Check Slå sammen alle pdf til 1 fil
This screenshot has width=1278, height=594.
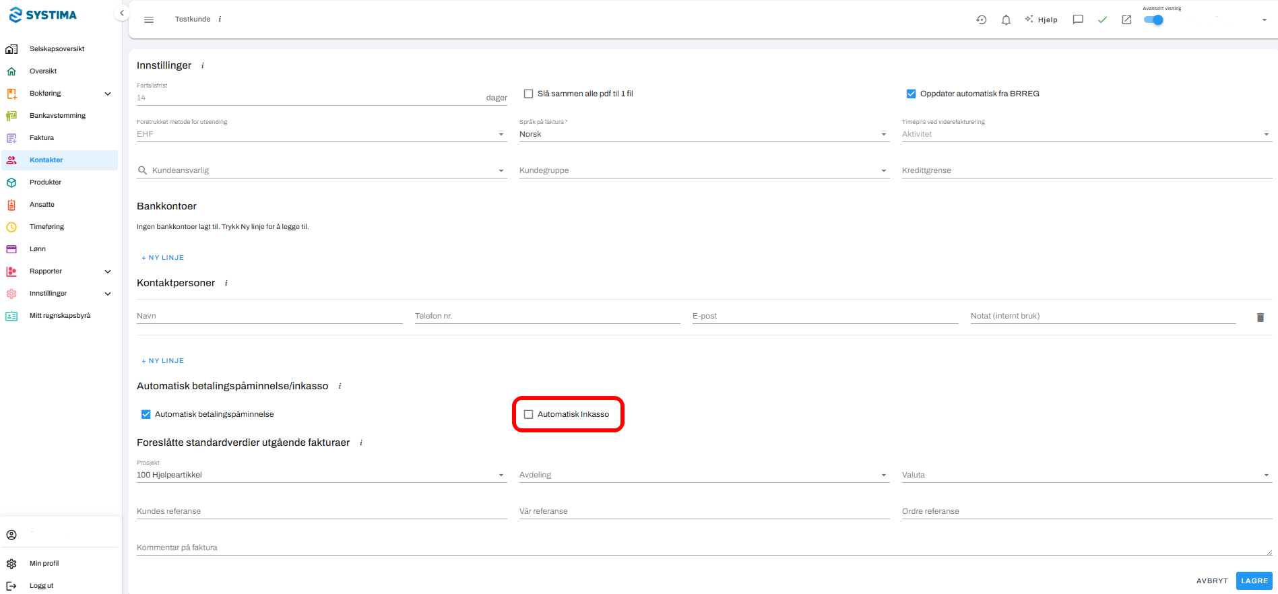point(528,94)
